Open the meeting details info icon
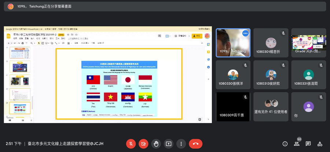This screenshot has width=330, height=152. (x=285, y=144)
